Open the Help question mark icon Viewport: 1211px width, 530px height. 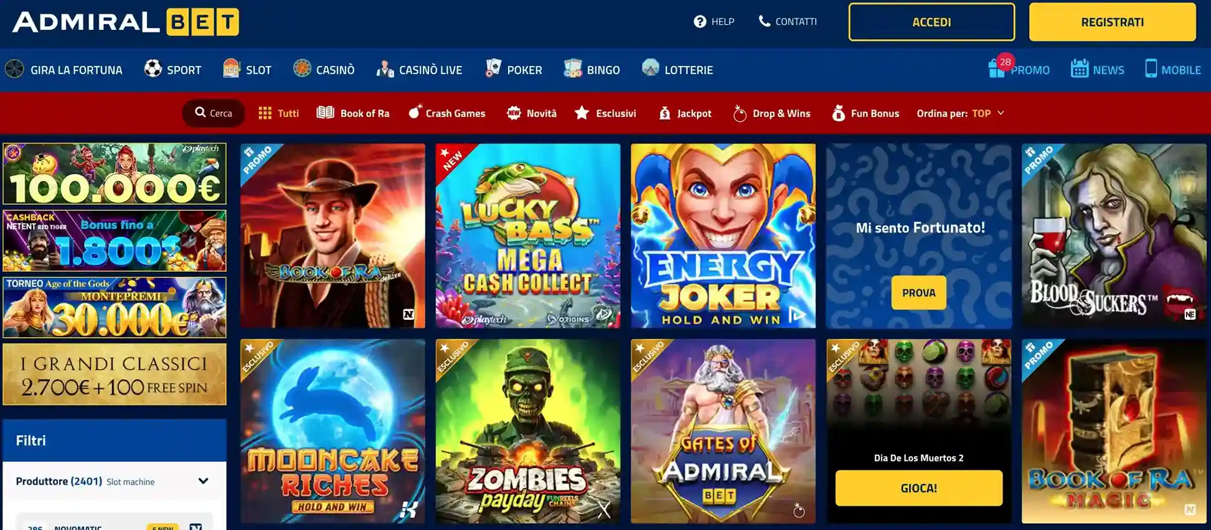700,22
